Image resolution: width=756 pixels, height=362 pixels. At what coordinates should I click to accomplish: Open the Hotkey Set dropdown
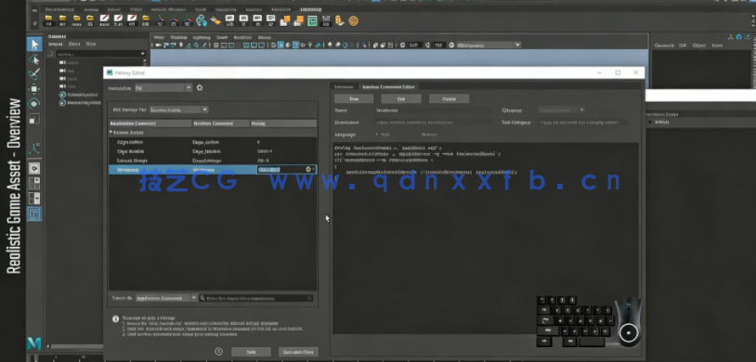coord(163,88)
